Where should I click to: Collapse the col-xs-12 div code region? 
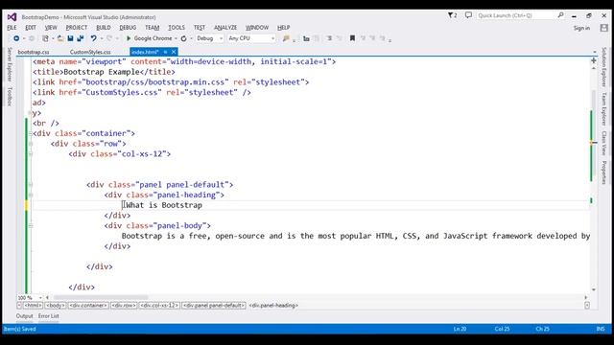(31, 154)
